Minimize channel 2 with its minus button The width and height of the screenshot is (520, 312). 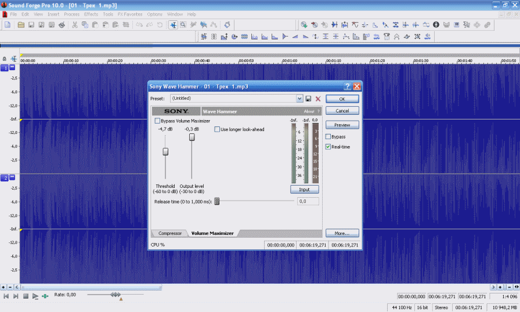pos(12,177)
